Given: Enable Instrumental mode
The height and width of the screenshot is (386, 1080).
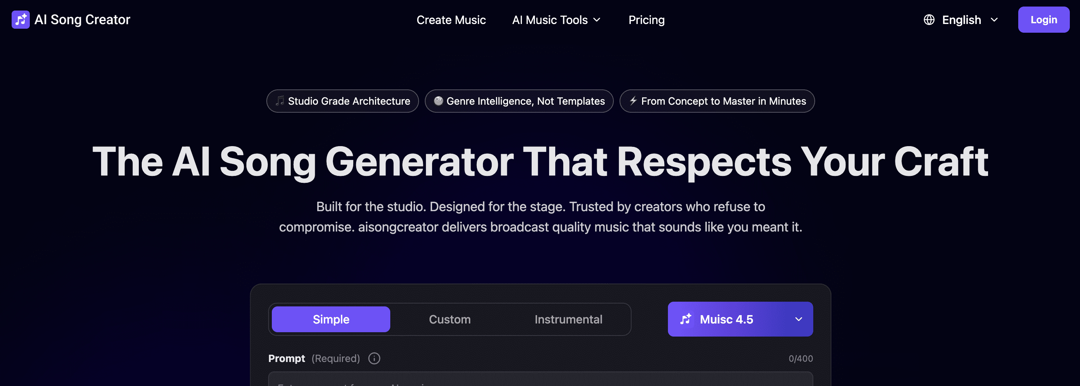Looking at the screenshot, I should [x=568, y=319].
